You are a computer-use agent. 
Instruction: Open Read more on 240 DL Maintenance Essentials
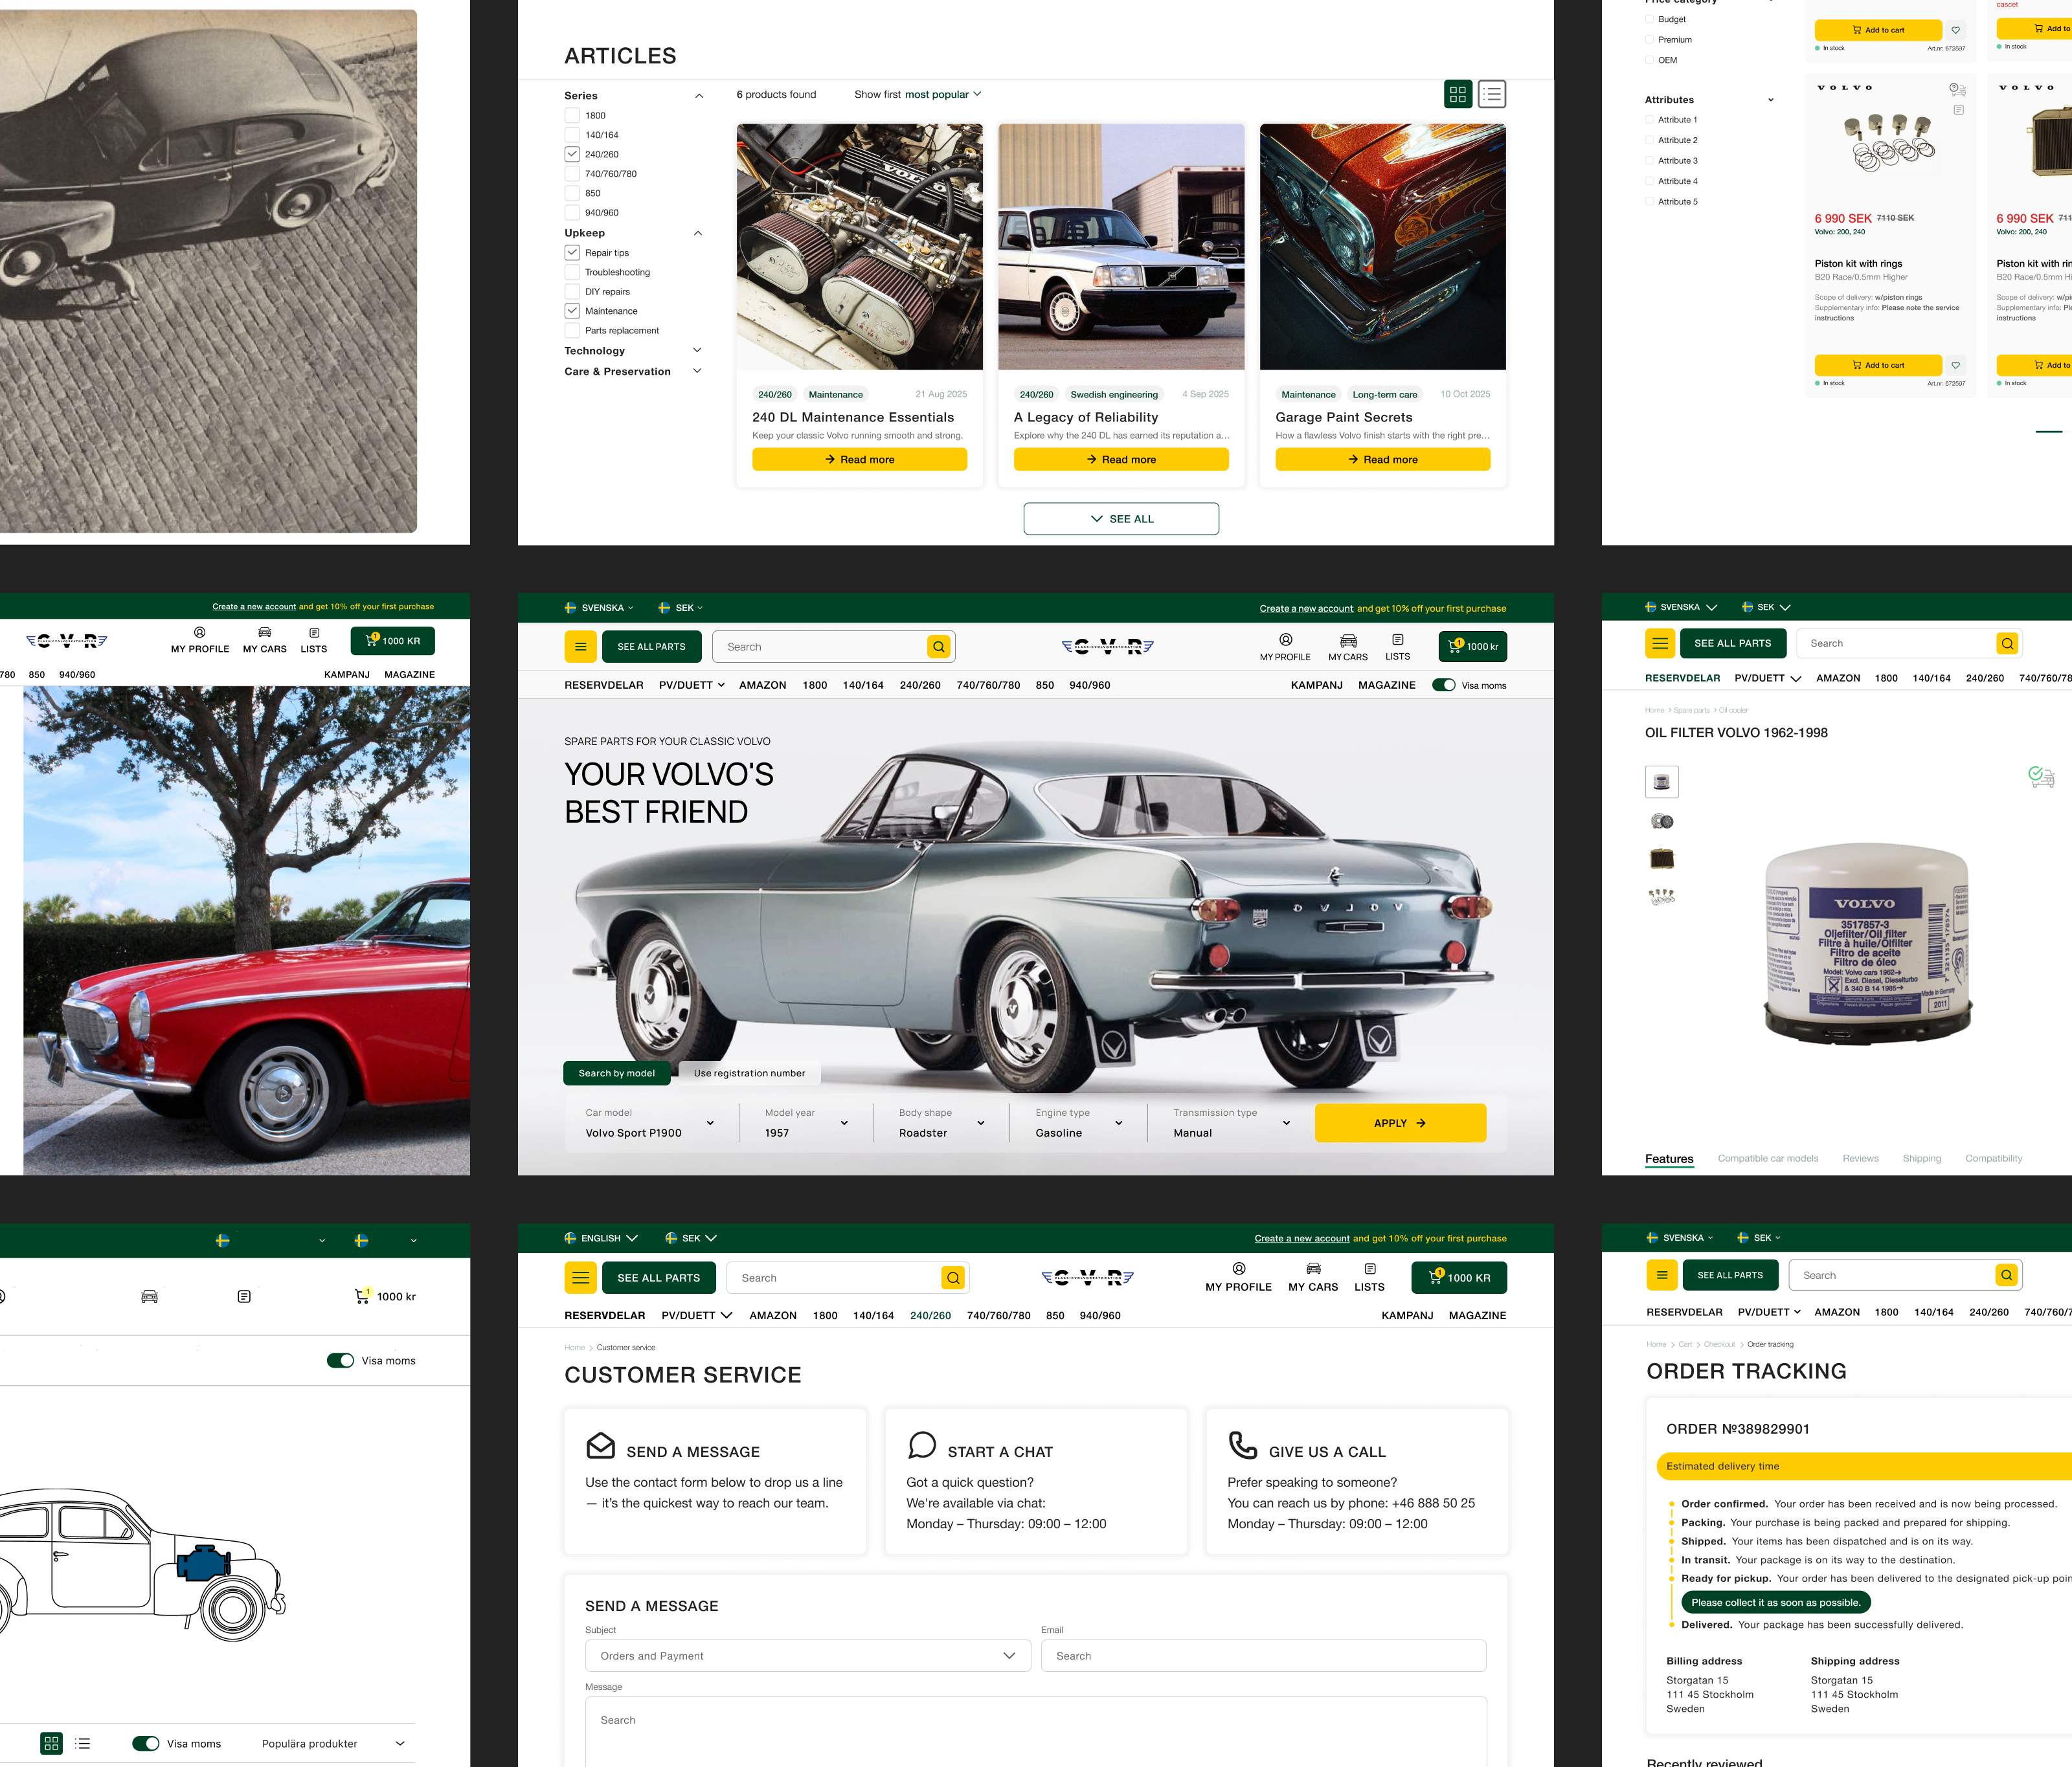point(859,459)
